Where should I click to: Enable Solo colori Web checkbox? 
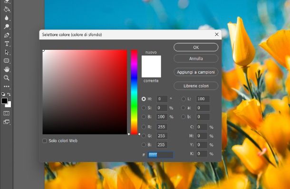pos(45,141)
